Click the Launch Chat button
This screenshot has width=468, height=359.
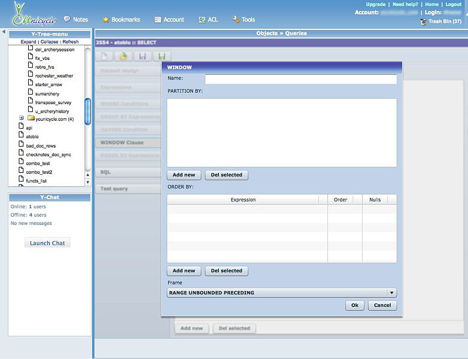[x=47, y=243]
